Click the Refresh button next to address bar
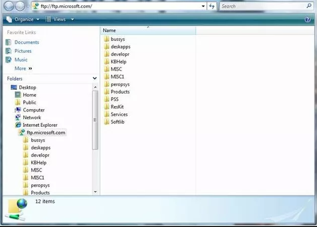This screenshot has height=227, width=317. (212, 6)
